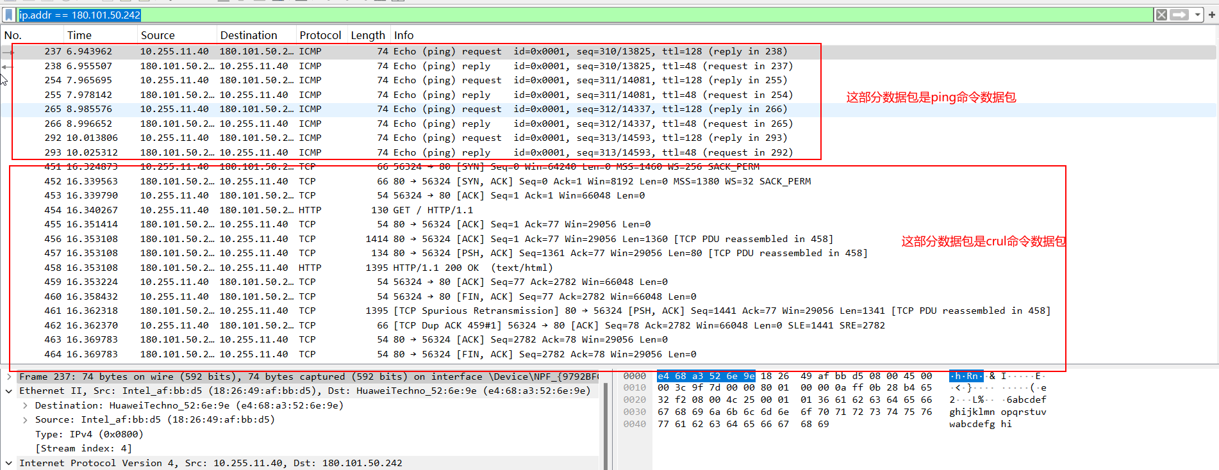Select packet 451 TCP SYN row
This screenshot has height=470, width=1219.
(608, 166)
